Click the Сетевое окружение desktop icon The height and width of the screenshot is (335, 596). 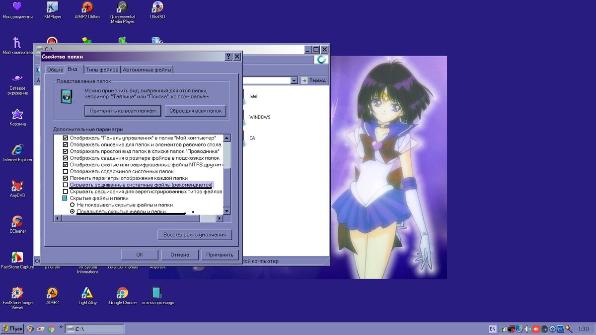pyautogui.click(x=17, y=84)
